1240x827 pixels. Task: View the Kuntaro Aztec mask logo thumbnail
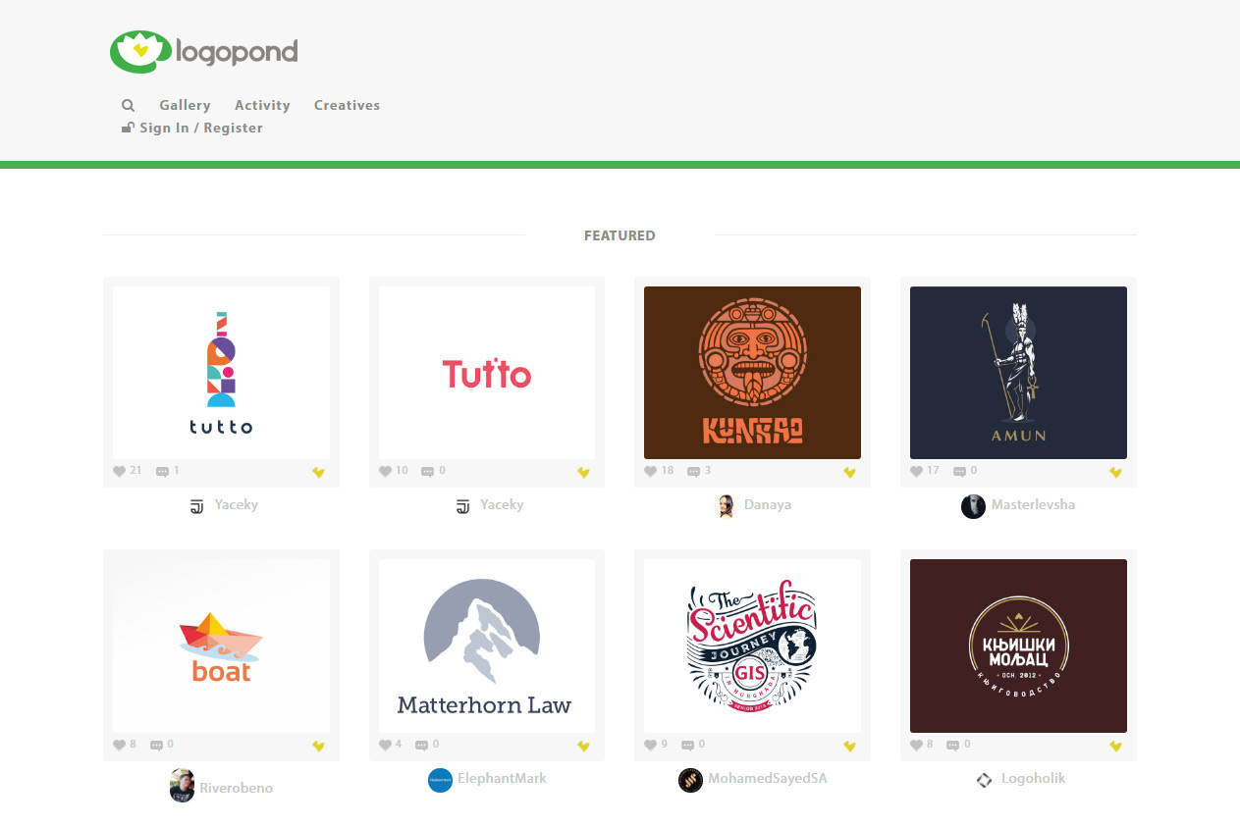[x=752, y=373]
